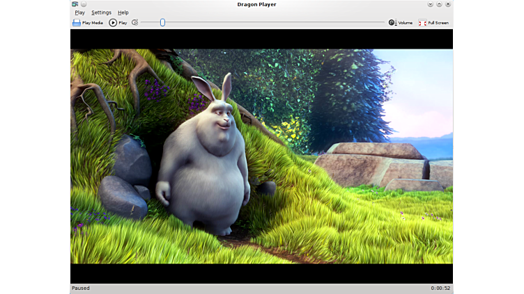The width and height of the screenshot is (524, 294).
Task: Click the Play Media toolbar button
Action: (x=88, y=23)
